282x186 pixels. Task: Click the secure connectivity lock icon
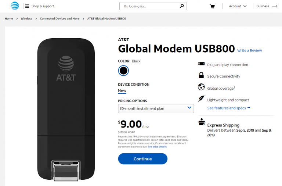pyautogui.click(x=201, y=76)
